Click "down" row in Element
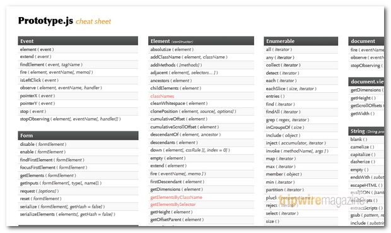 [x=201, y=150]
